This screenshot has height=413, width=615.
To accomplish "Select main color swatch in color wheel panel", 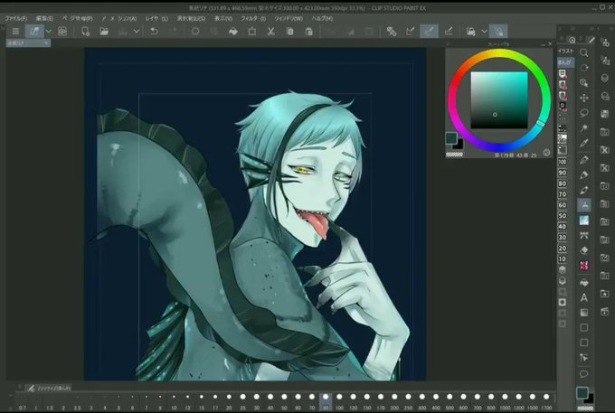I will click(451, 138).
